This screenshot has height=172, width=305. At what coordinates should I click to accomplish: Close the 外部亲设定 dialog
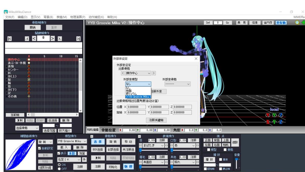[x=196, y=59]
